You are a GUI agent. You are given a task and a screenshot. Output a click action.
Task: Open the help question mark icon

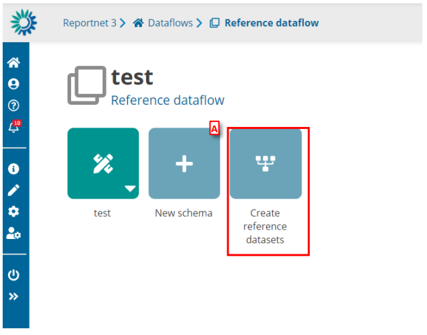(13, 105)
